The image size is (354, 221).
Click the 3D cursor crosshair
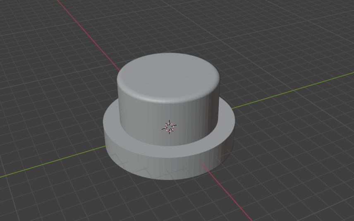[169, 127]
